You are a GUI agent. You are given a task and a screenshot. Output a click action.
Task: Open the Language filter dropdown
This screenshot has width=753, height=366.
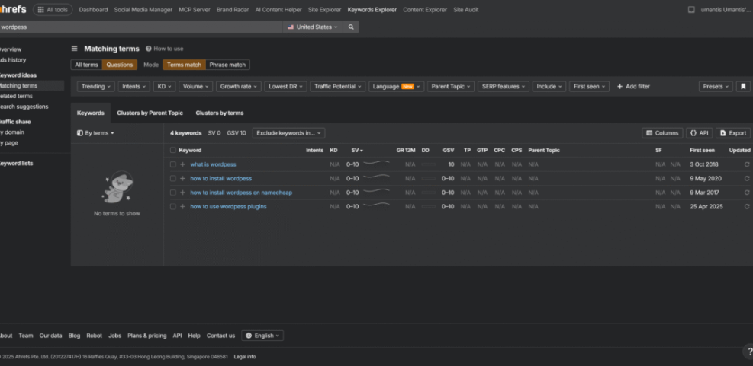tap(396, 87)
